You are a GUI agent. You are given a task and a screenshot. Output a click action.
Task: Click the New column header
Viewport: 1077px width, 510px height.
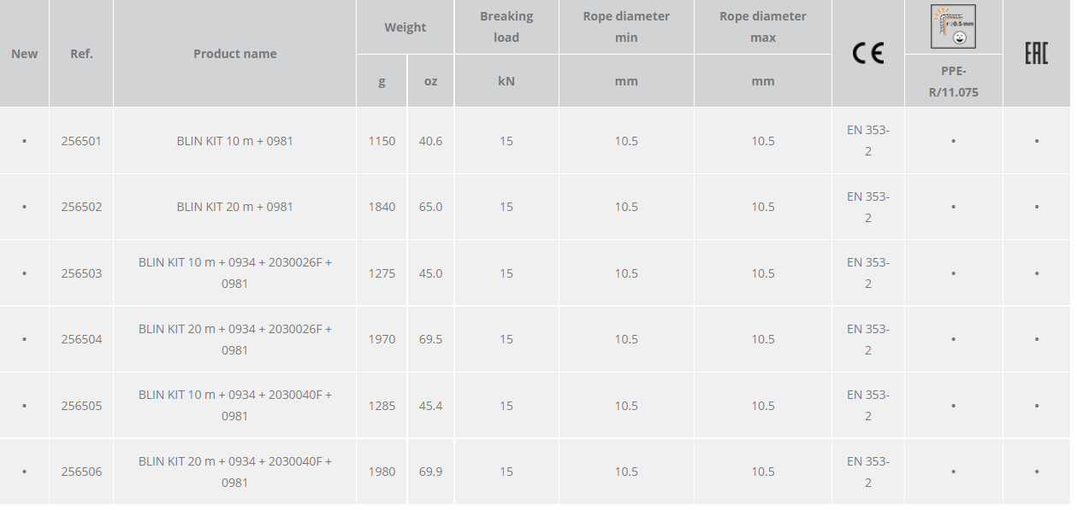(24, 54)
